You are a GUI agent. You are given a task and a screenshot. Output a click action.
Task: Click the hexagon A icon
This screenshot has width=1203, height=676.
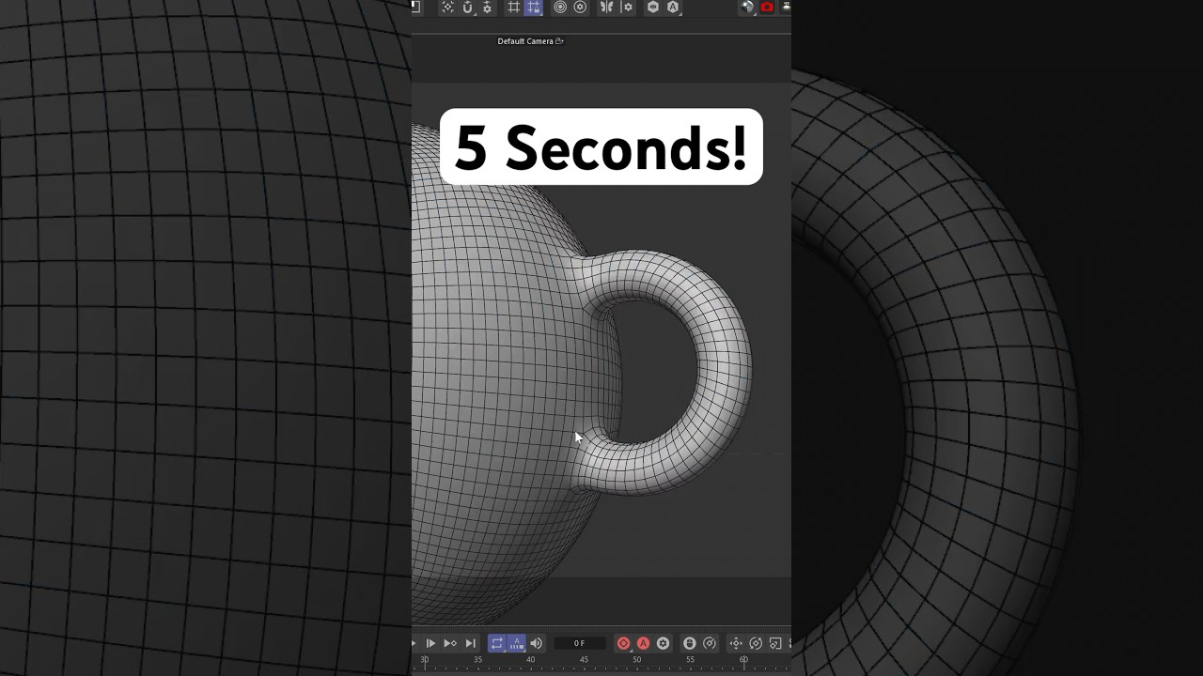point(673,8)
